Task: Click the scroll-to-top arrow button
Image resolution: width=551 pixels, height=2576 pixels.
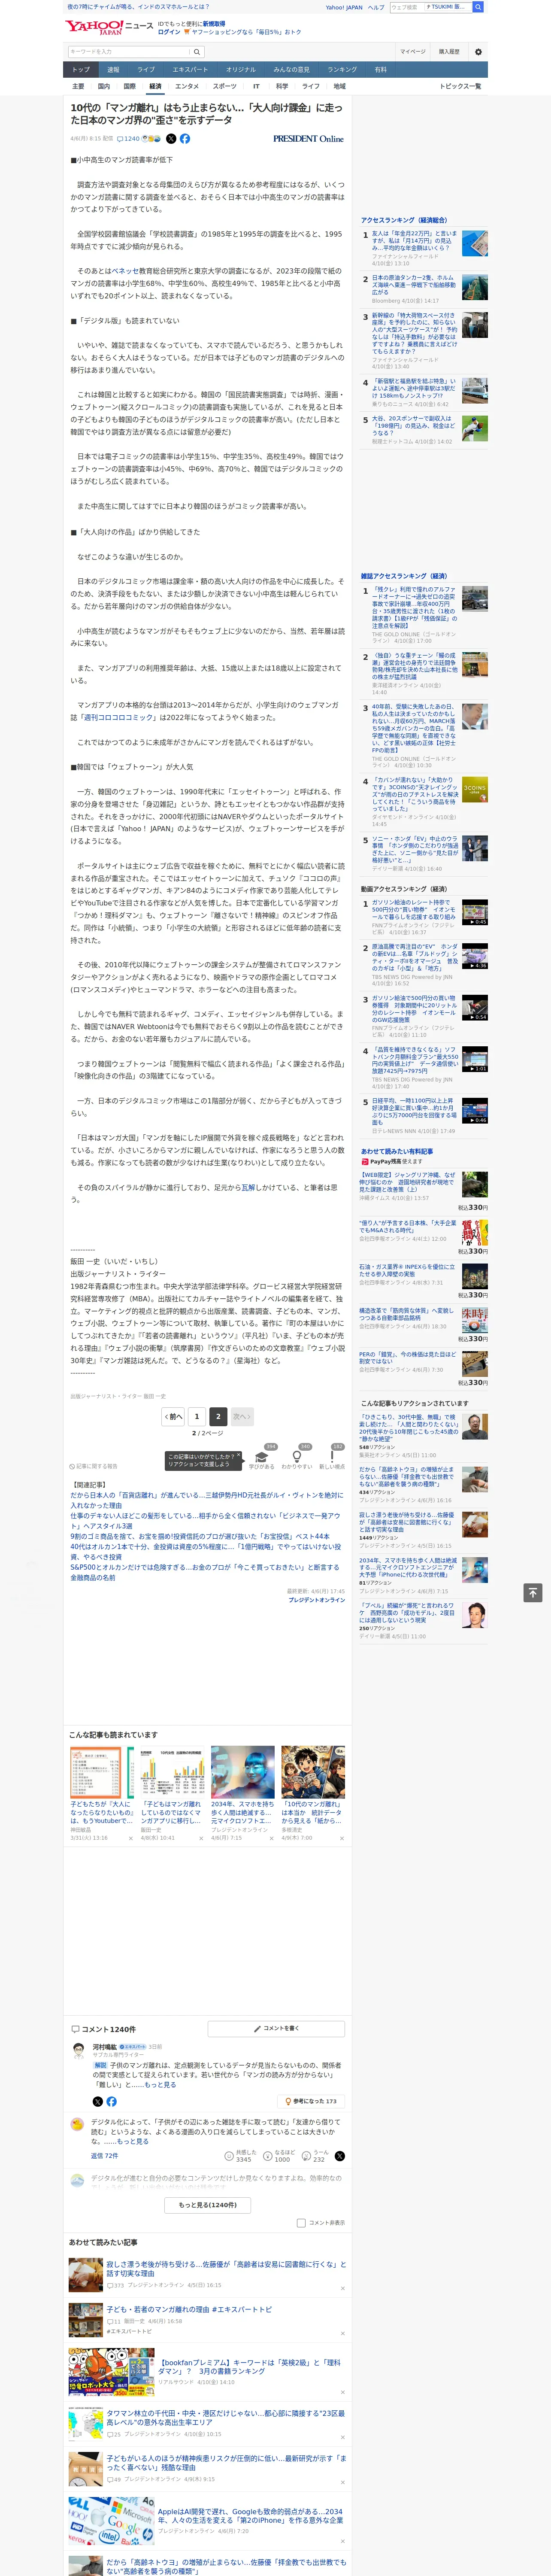Action: (x=533, y=1592)
